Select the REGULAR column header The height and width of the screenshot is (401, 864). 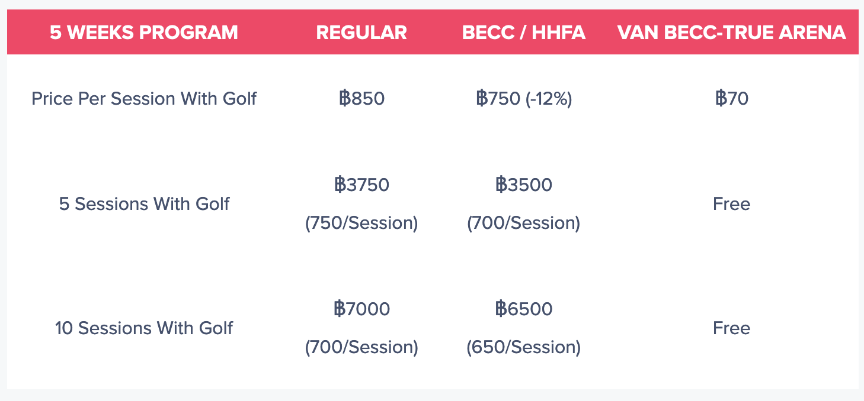361,33
